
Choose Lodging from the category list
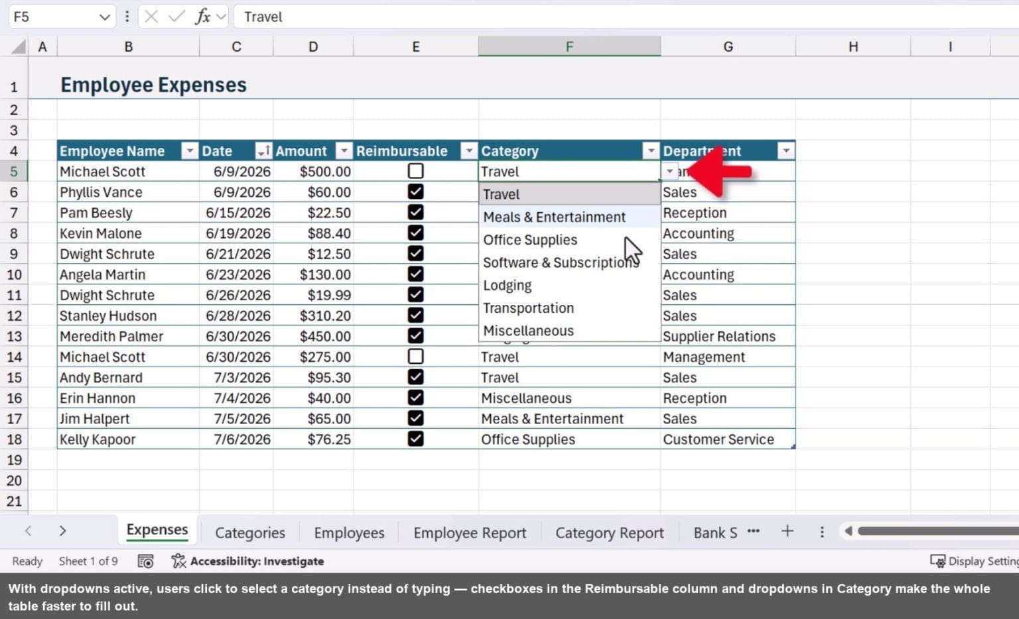(570, 286)
